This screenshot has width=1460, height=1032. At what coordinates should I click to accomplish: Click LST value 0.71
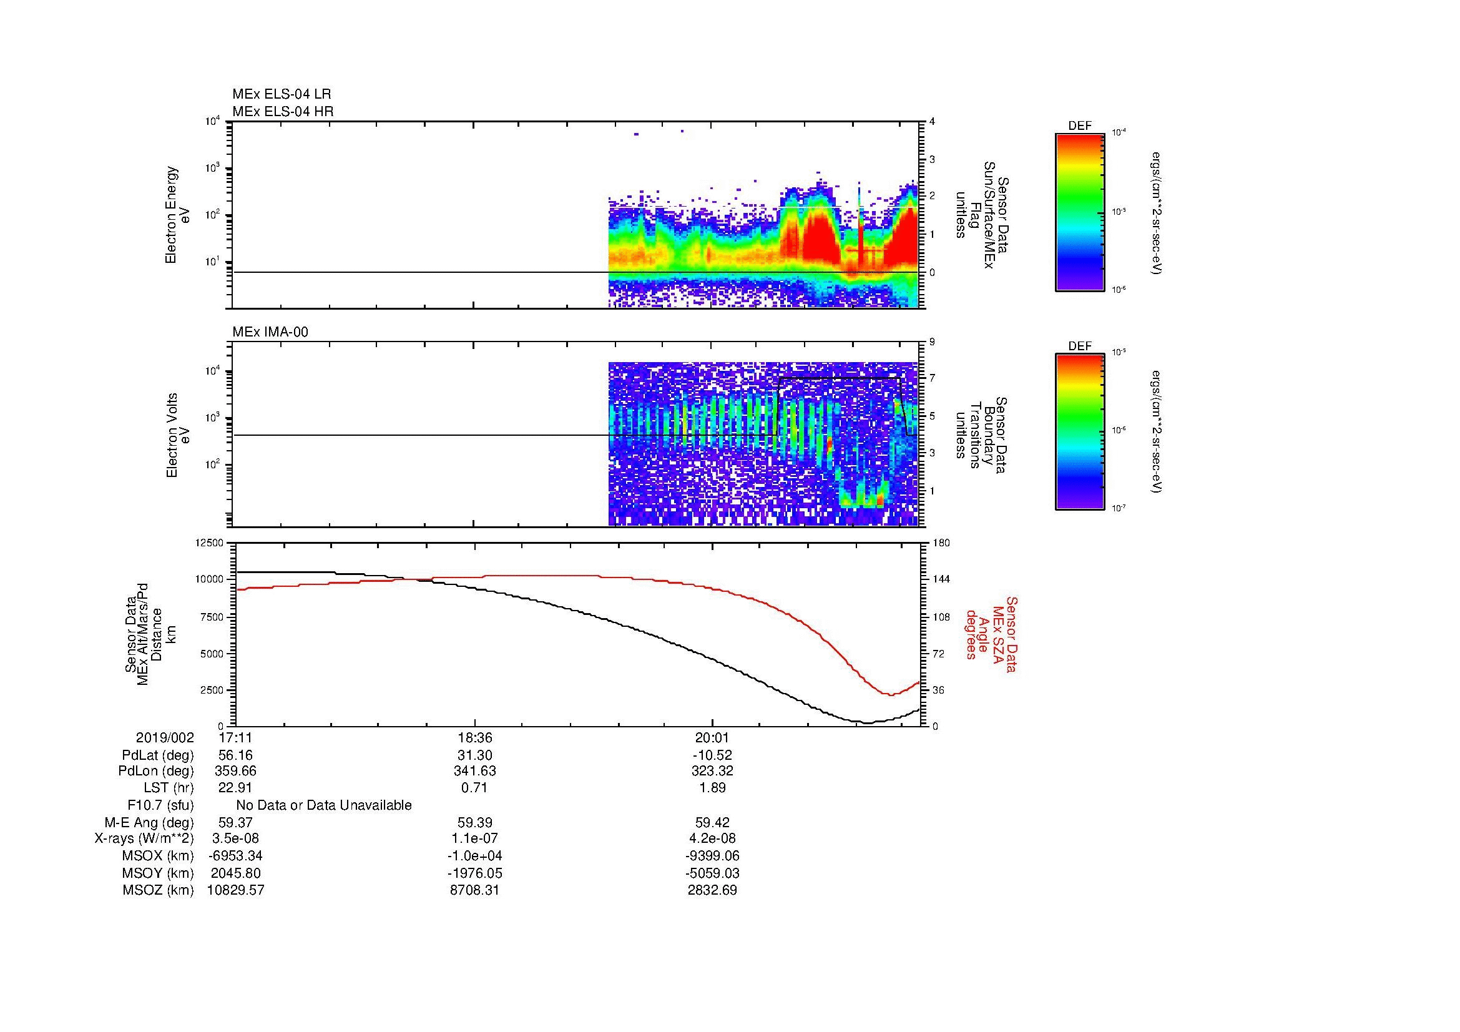point(474,788)
